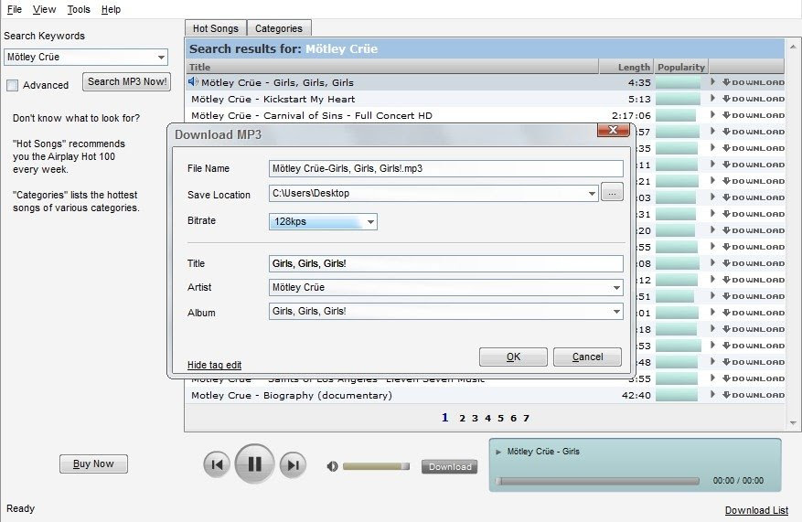Pause playback with the pause button
This screenshot has height=522, width=802.
pos(255,463)
